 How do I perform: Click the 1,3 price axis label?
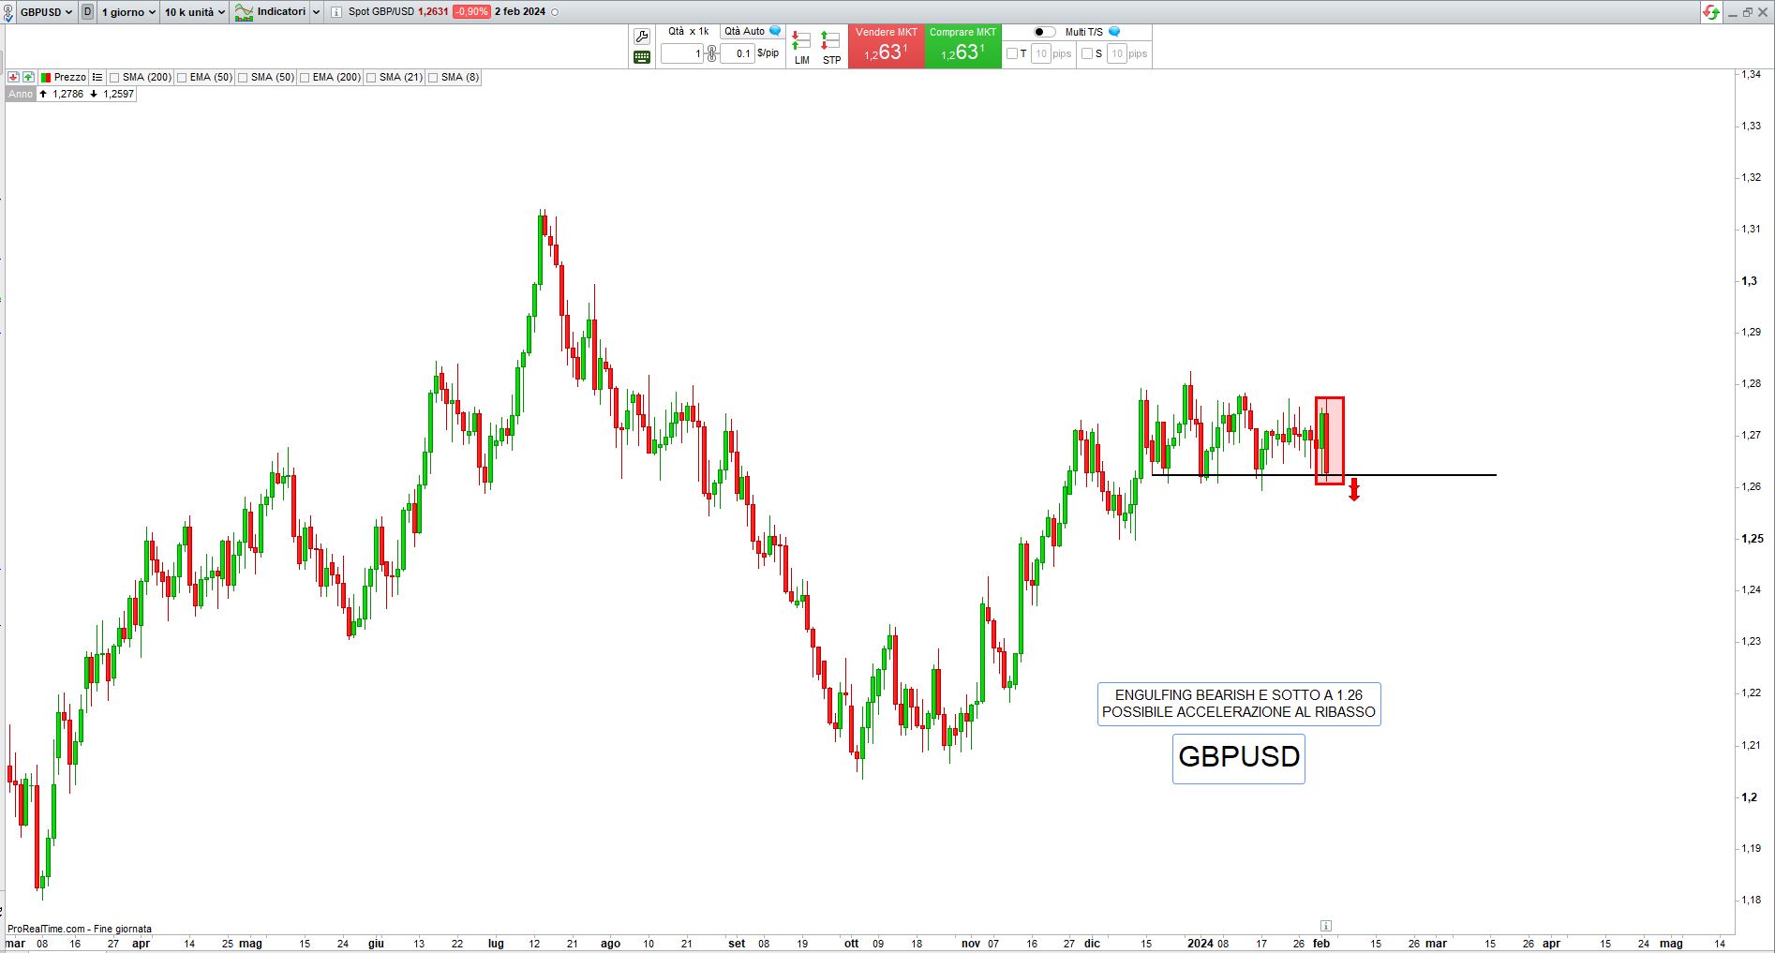coord(1749,281)
